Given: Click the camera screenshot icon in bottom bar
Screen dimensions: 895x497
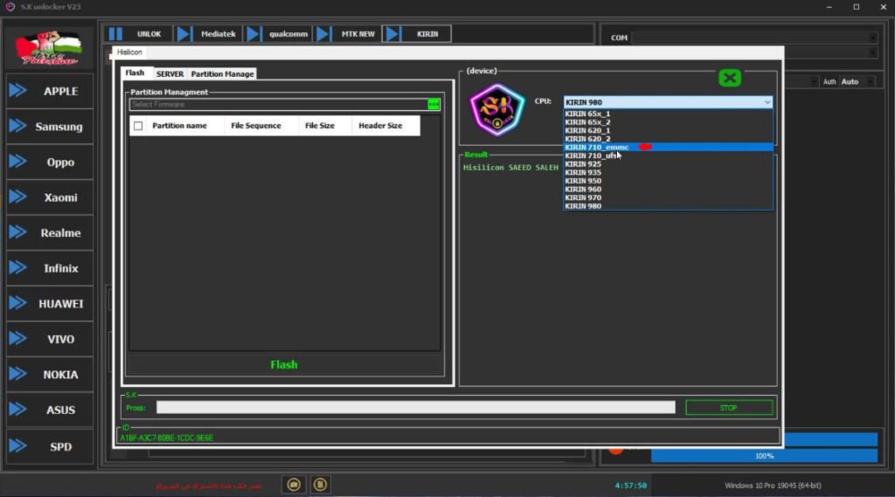Looking at the screenshot, I should tap(294, 485).
